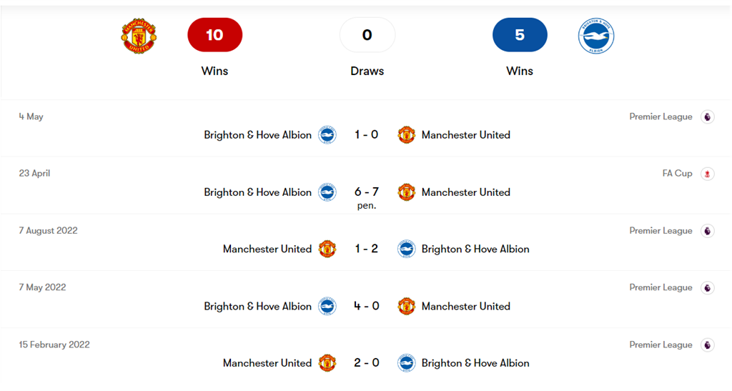
Task: Select the red 10 wins badge
Action: point(214,35)
